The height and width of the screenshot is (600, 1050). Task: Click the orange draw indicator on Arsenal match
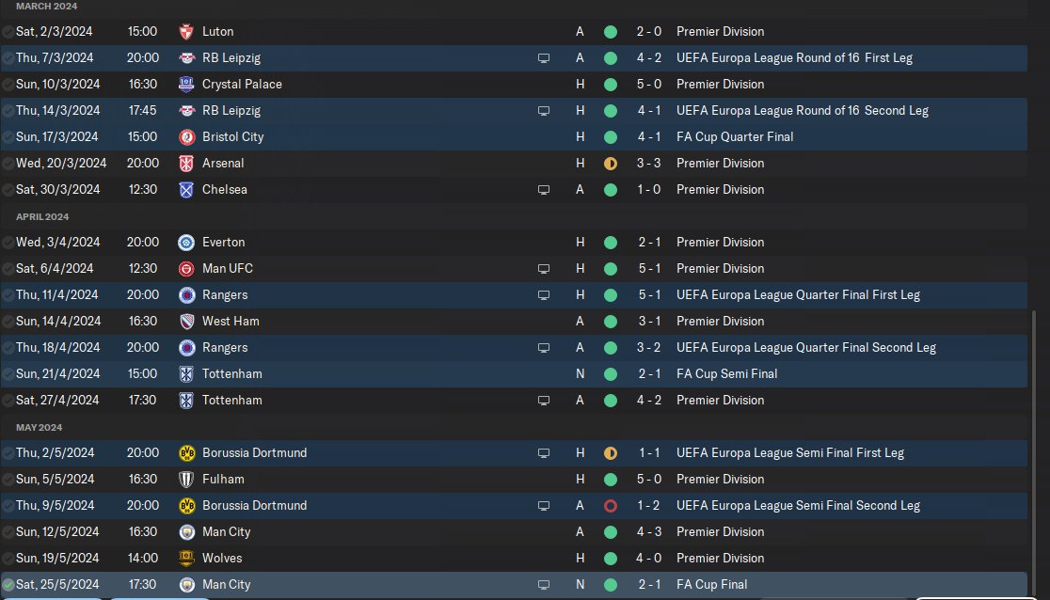pos(610,163)
